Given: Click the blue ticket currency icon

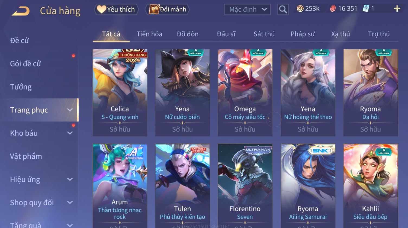Looking at the screenshot, I should 366,9.
